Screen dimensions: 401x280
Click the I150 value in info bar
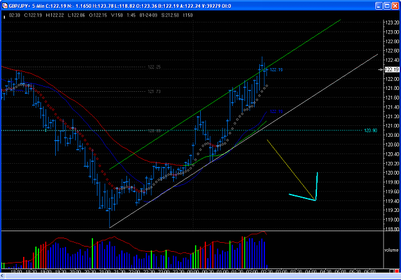pos(188,15)
